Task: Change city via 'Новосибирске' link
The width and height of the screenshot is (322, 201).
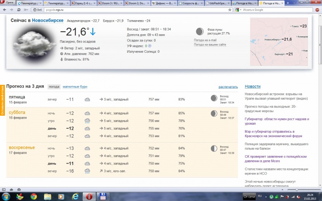Action: tap(47, 21)
